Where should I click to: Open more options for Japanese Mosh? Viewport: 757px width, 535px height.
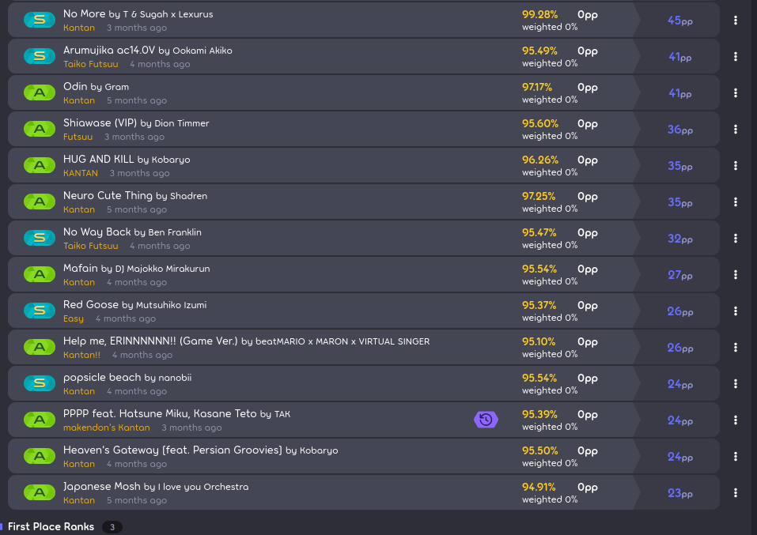[x=736, y=493]
